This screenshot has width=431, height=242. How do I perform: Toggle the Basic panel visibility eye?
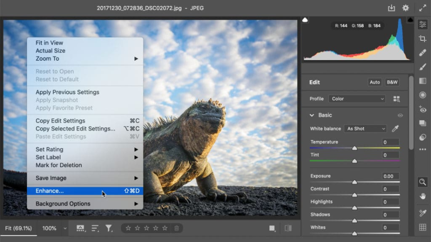click(400, 115)
